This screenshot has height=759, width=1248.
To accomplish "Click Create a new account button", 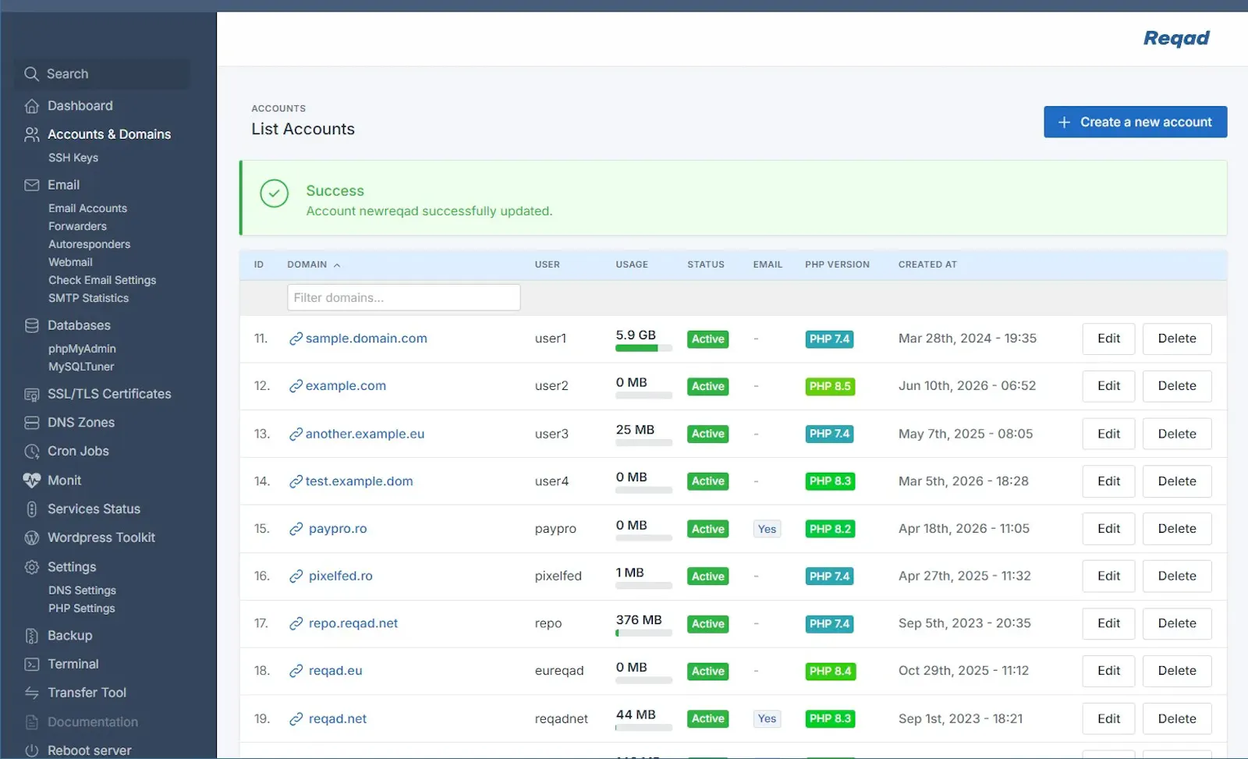I will click(x=1135, y=122).
